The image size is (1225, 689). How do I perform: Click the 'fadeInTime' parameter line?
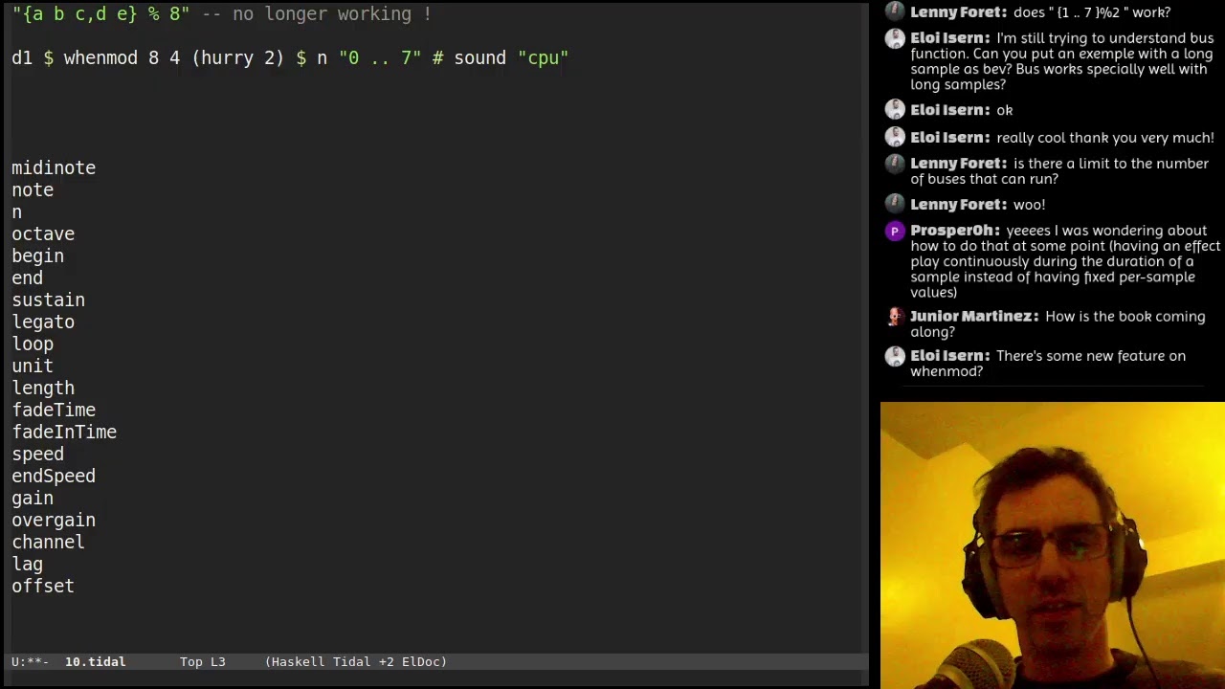point(64,433)
